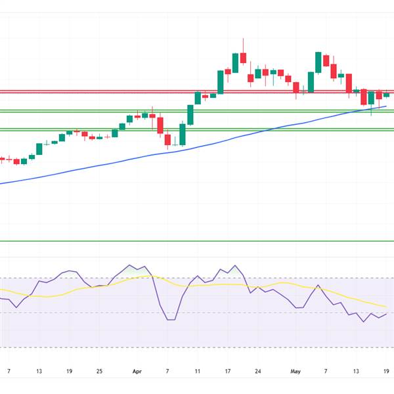Click the "11" date label on the time axis
Viewport: 394px width, 394px height.
pyautogui.click(x=198, y=371)
